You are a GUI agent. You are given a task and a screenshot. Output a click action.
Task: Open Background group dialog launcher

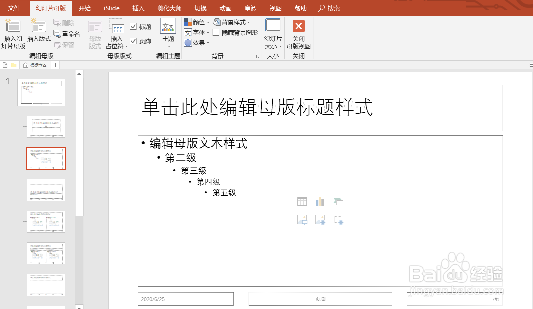pos(258,57)
